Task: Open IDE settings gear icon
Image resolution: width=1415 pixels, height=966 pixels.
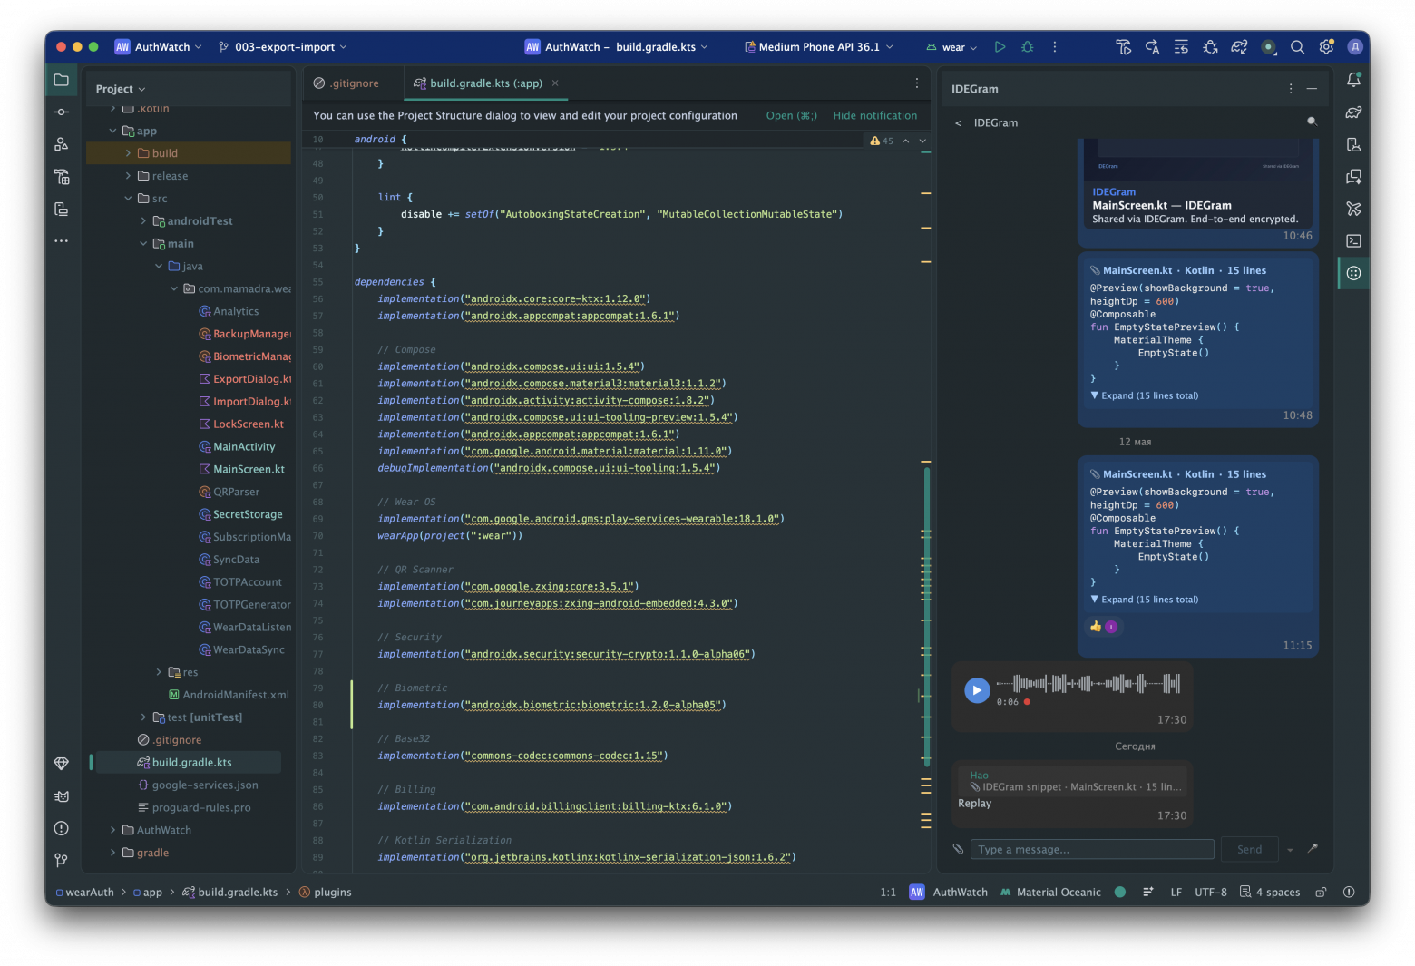Action: point(1326,47)
